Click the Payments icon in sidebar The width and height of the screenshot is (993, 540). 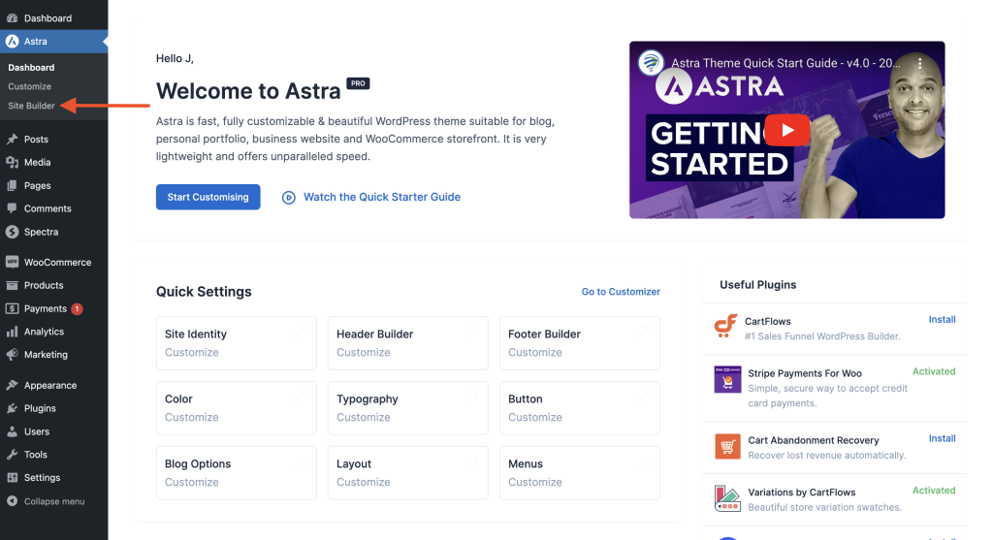pos(12,308)
